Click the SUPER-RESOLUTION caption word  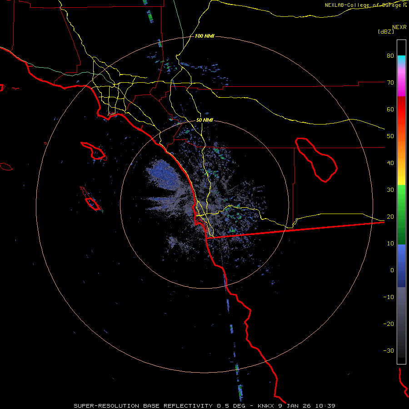[x=106, y=406]
